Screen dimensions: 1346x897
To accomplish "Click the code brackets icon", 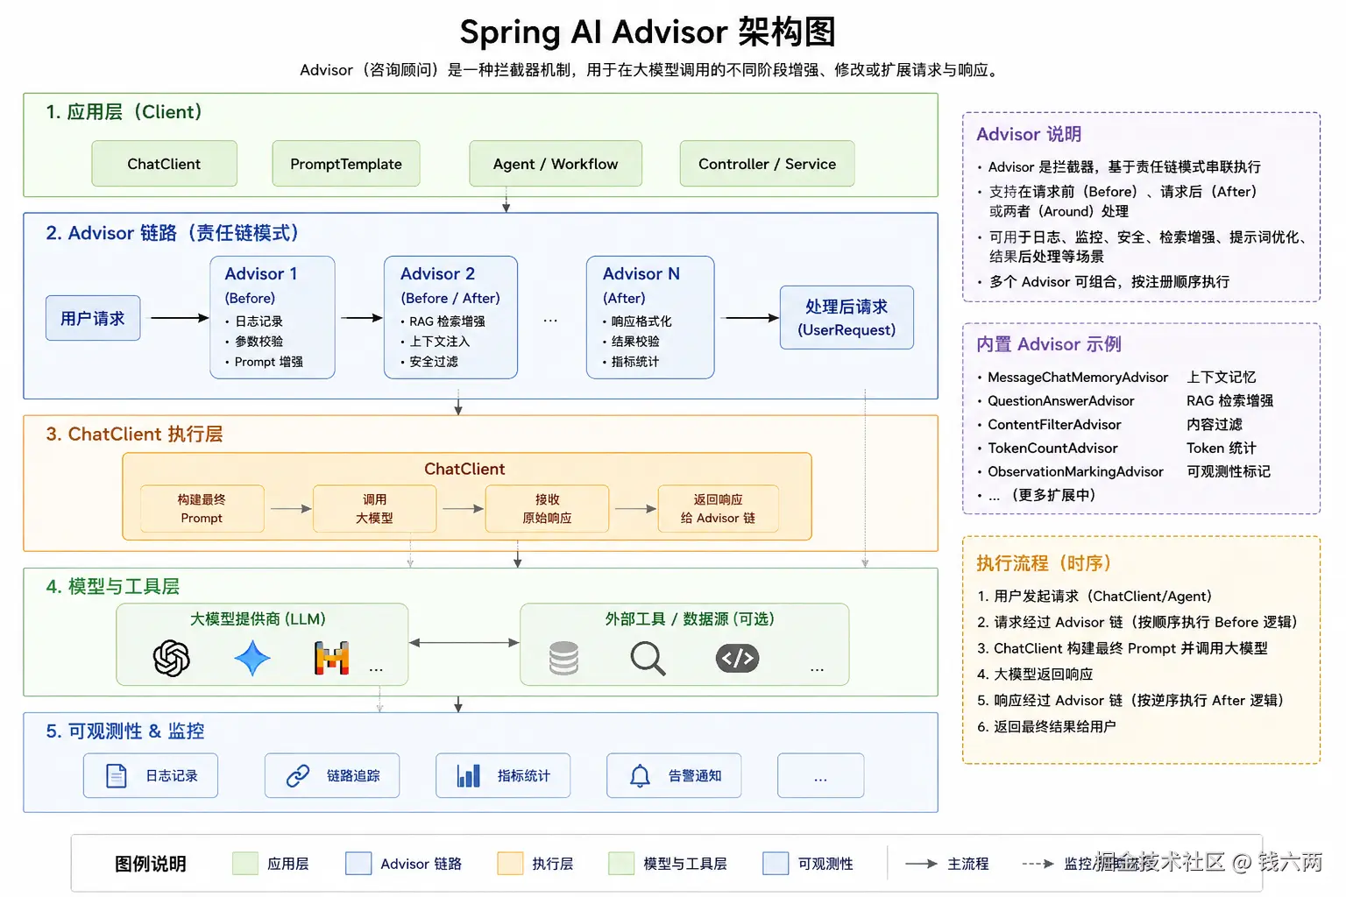I will click(737, 658).
